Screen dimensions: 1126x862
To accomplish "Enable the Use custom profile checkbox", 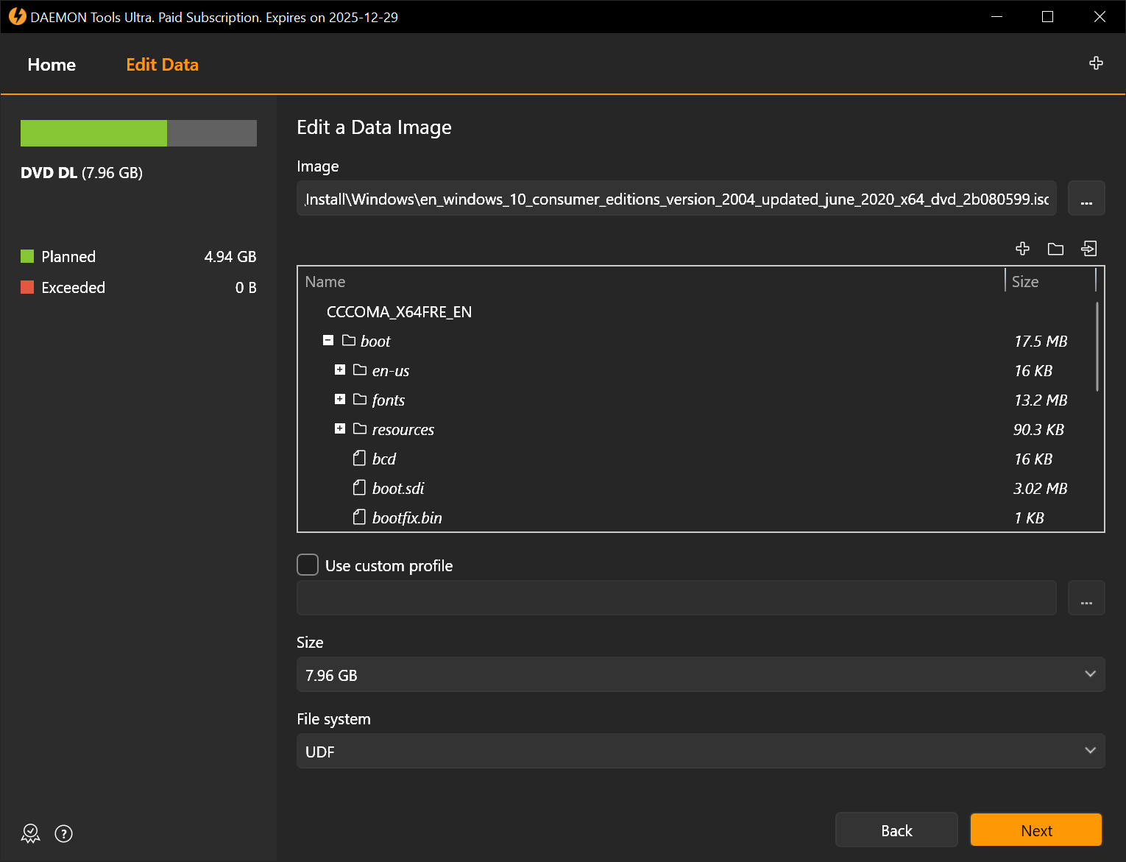I will (x=308, y=565).
